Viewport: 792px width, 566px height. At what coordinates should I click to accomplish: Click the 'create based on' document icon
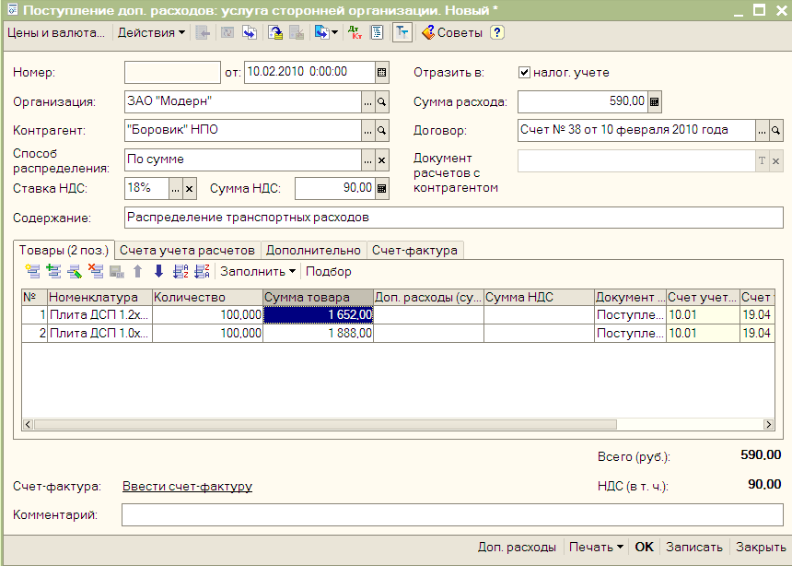point(321,33)
